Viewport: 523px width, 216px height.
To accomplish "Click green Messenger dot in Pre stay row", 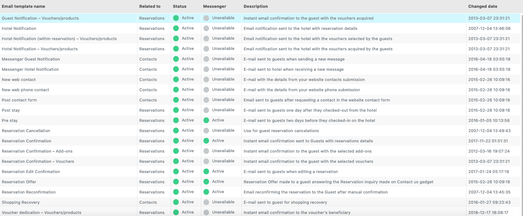I will [206, 120].
